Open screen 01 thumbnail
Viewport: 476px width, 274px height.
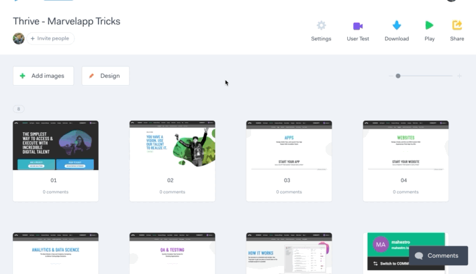56,145
